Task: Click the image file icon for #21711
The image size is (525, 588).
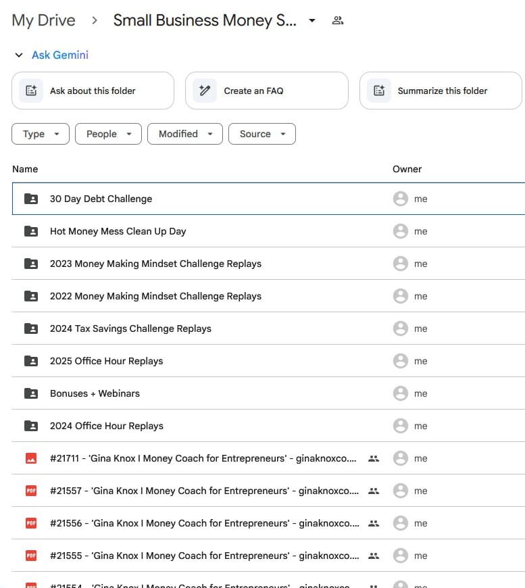Action: (x=30, y=458)
